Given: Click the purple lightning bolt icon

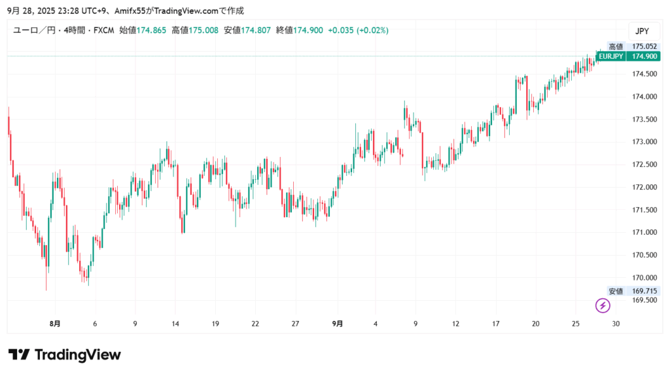Looking at the screenshot, I should (x=603, y=305).
